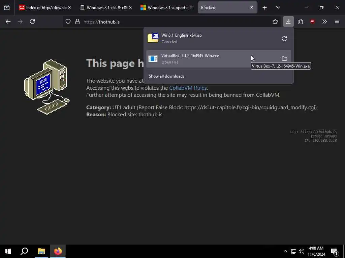Click 'Show all downloads'
The image size is (345, 258).
pos(166,76)
